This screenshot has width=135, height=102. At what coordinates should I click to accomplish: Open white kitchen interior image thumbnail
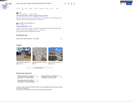tap(40, 54)
